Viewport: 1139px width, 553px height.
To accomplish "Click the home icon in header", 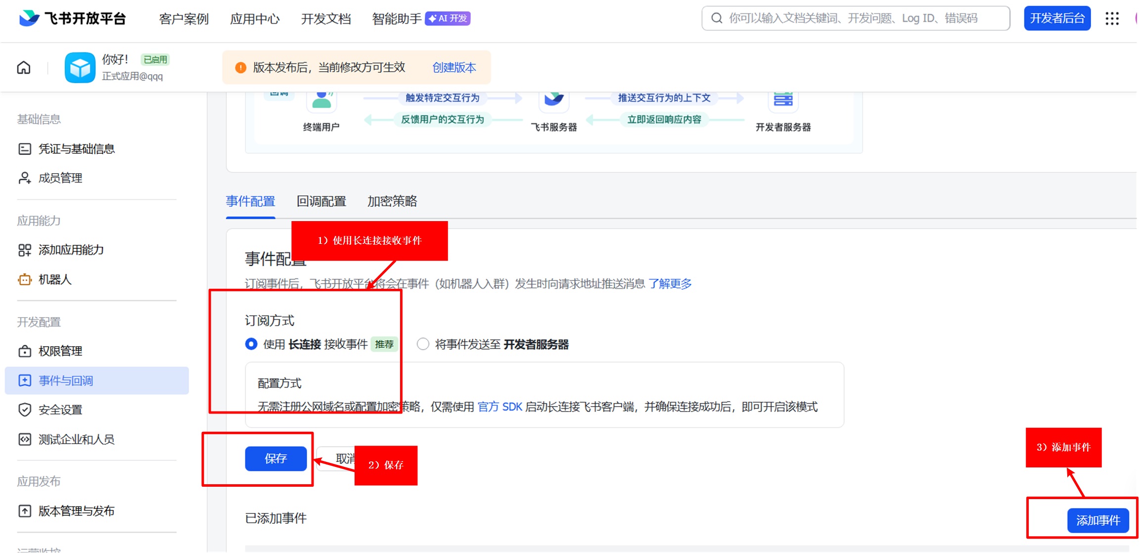I will [24, 68].
